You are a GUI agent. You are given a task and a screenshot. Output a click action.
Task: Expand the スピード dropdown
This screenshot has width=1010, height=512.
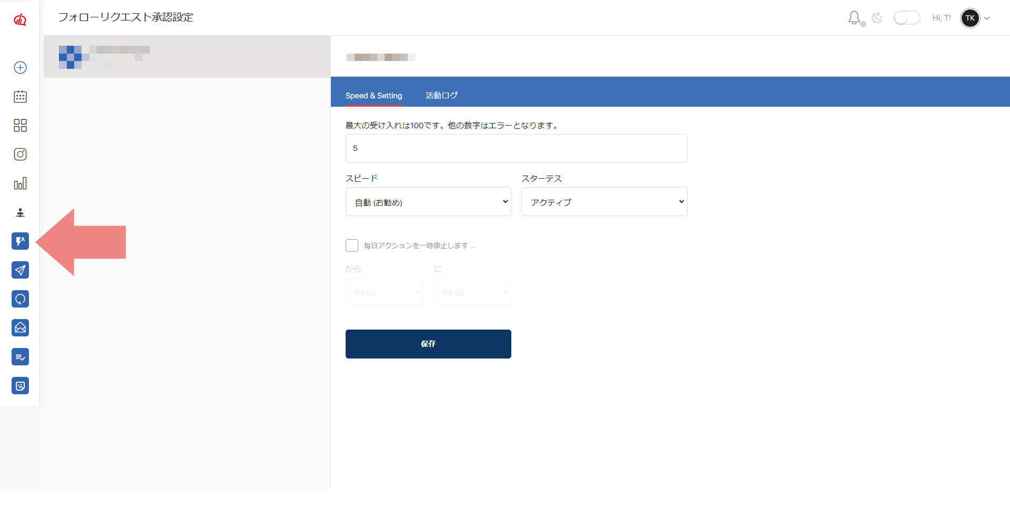point(428,202)
